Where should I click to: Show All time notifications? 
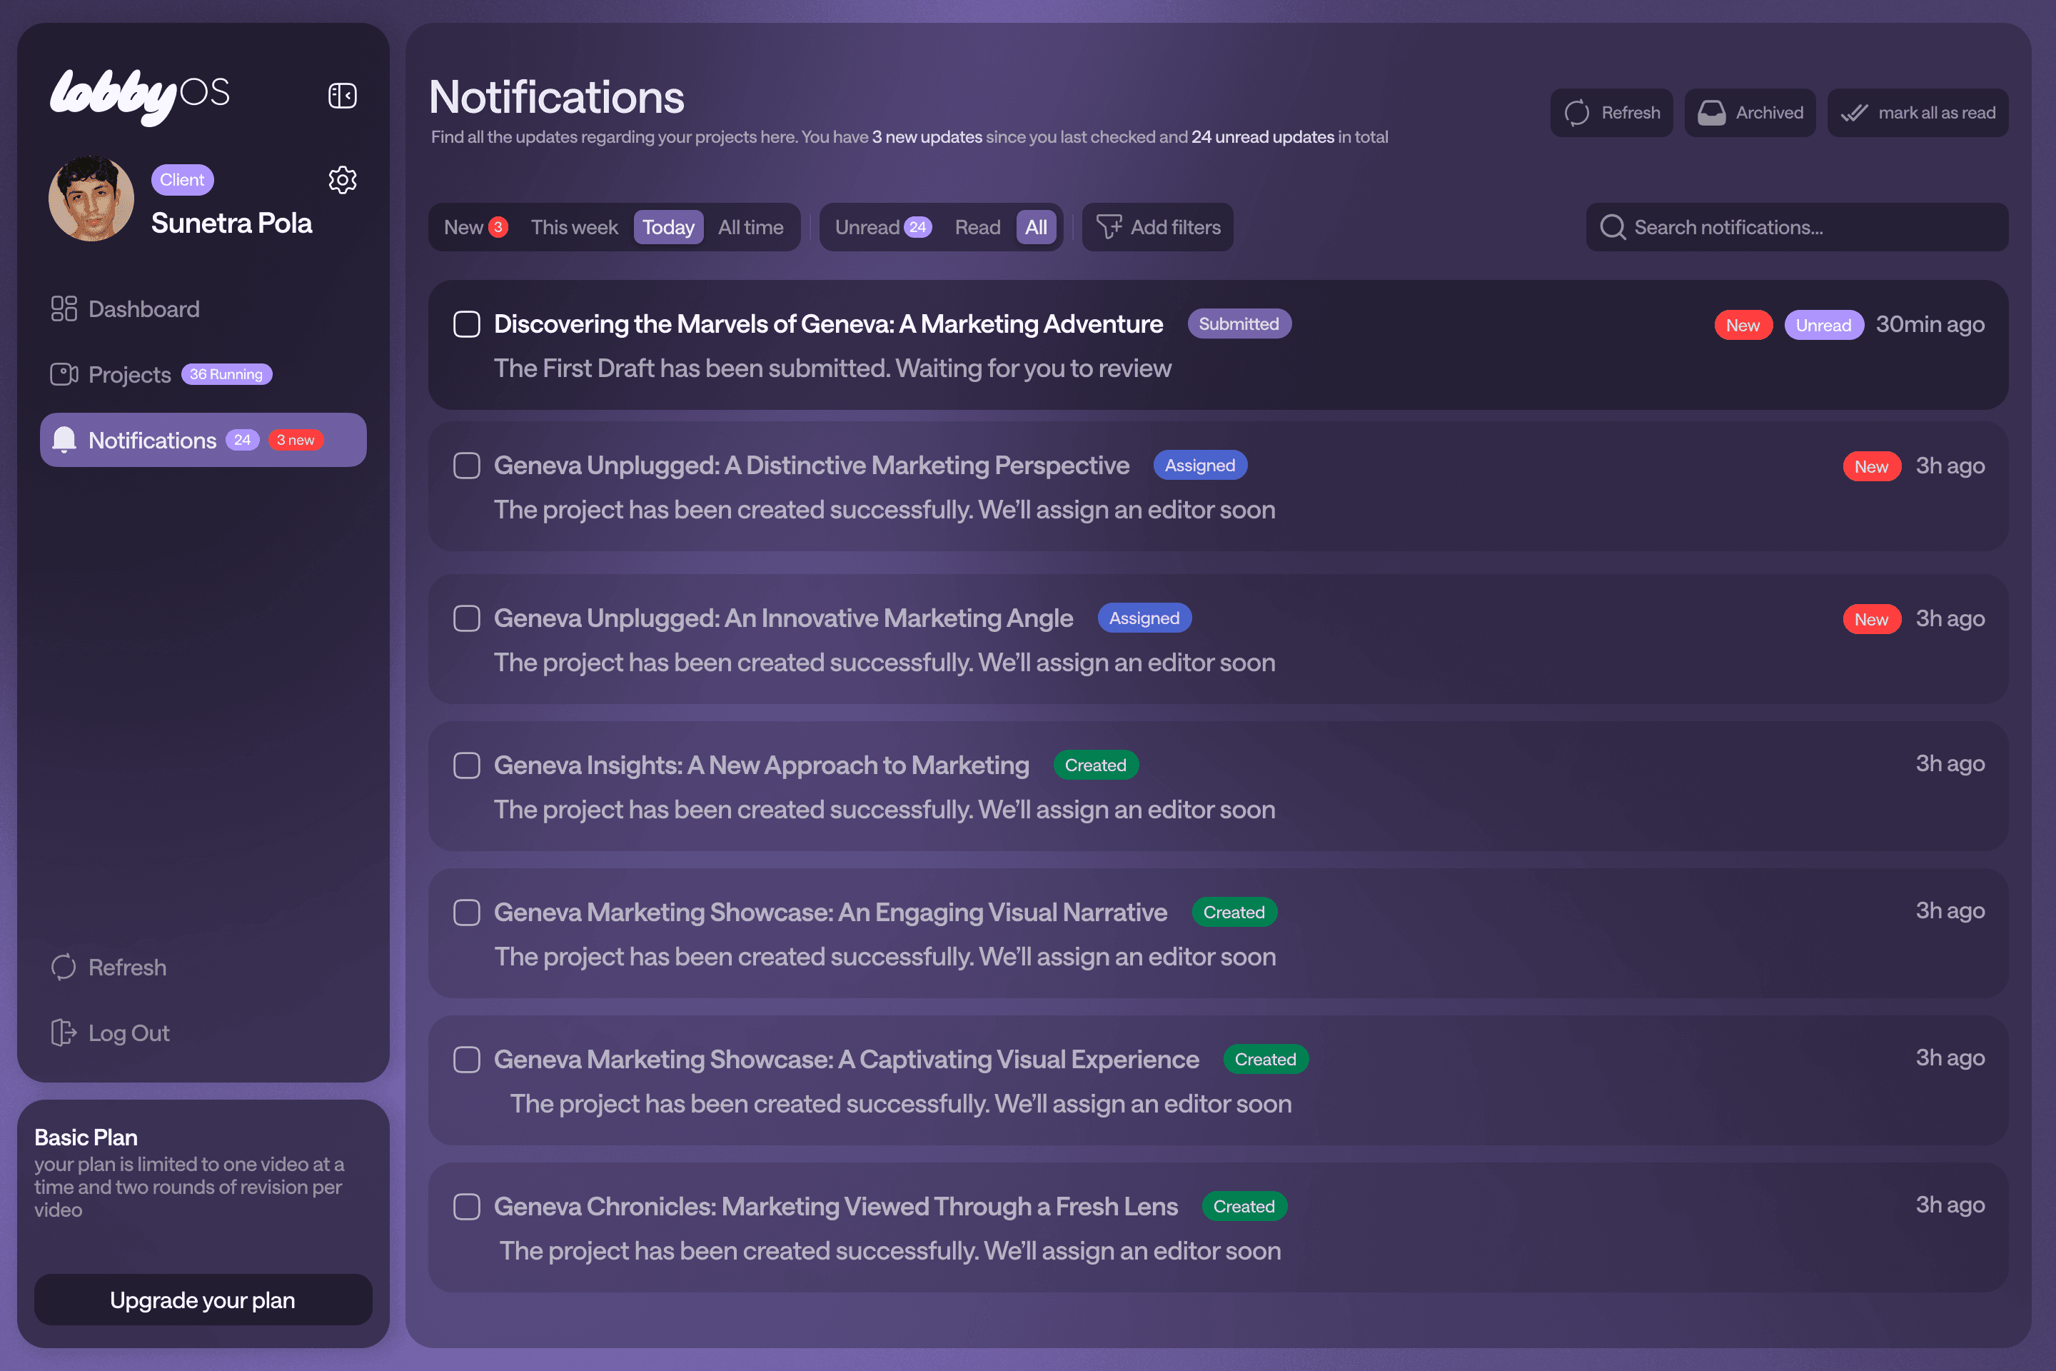point(750,227)
